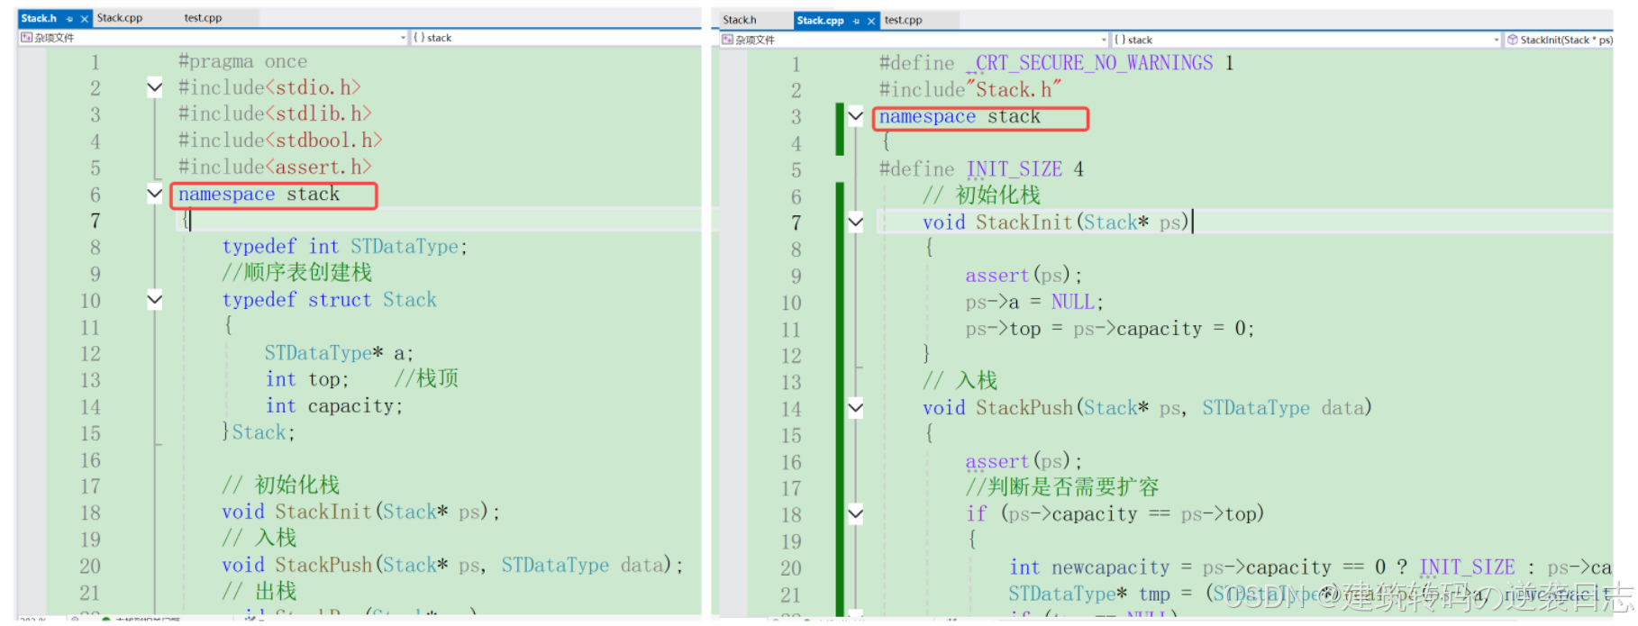Click 'int capacity;' struct member line
Image resolution: width=1638 pixels, height=626 pixels.
333,406
